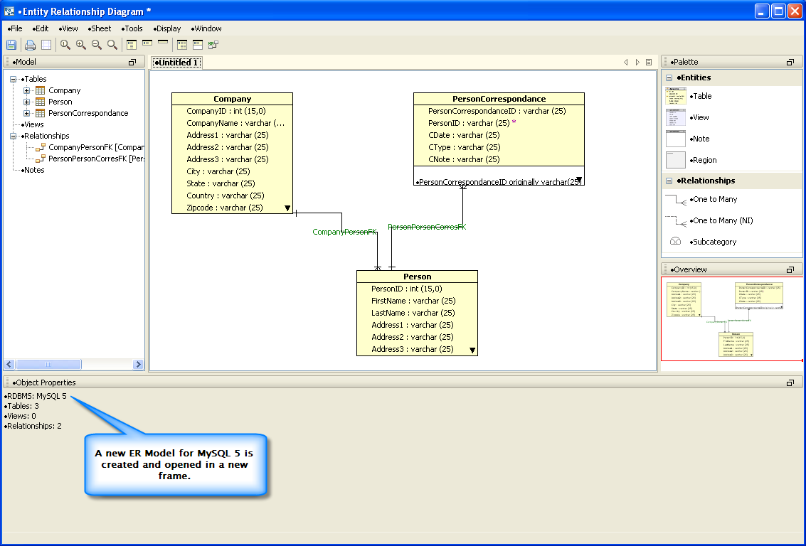The image size is (806, 546).
Task: Open the Tools menu
Action: (132, 28)
